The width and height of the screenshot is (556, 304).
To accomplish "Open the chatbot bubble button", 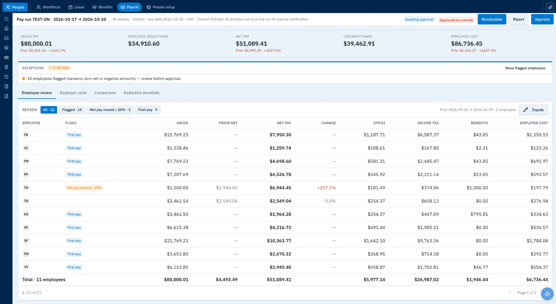I will click(547, 294).
